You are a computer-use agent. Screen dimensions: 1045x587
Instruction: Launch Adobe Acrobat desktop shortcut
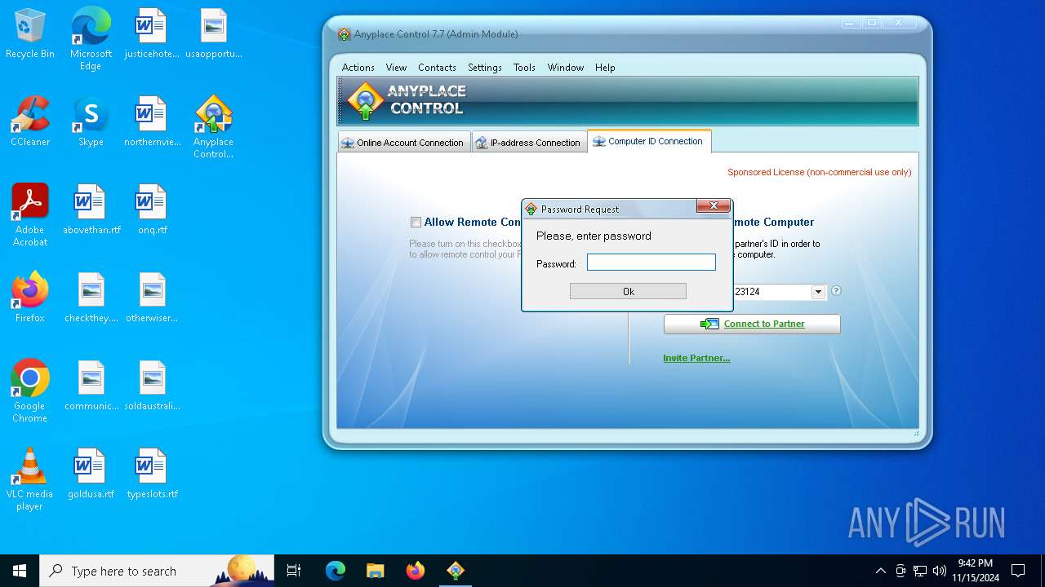(30, 215)
